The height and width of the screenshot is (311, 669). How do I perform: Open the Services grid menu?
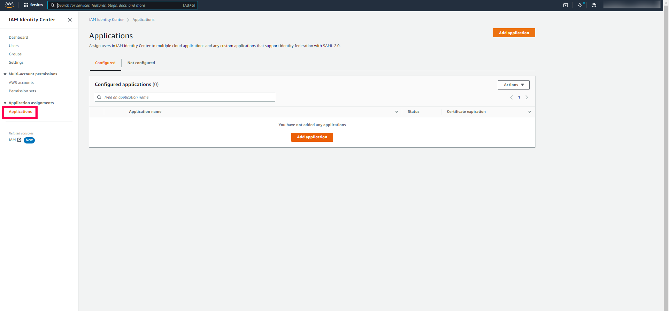[x=33, y=5]
